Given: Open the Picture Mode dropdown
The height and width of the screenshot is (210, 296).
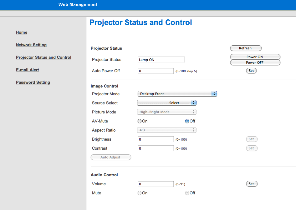Looking at the screenshot, I should point(167,112).
